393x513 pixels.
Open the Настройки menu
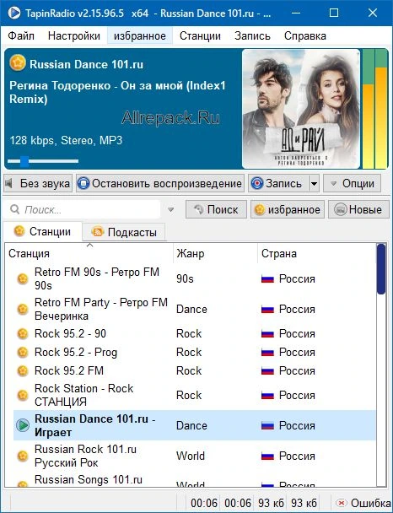click(74, 35)
